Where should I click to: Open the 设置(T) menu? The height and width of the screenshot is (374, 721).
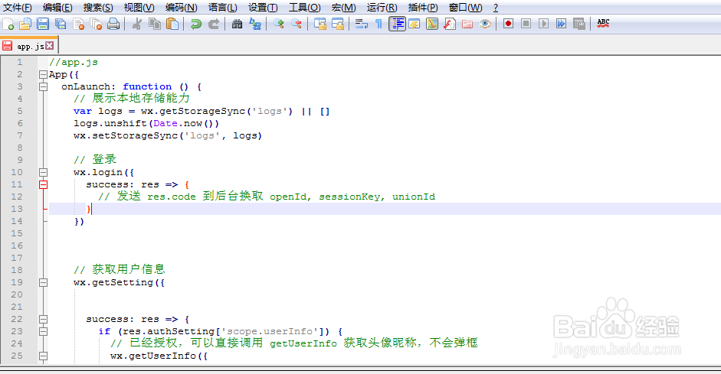pyautogui.click(x=263, y=8)
